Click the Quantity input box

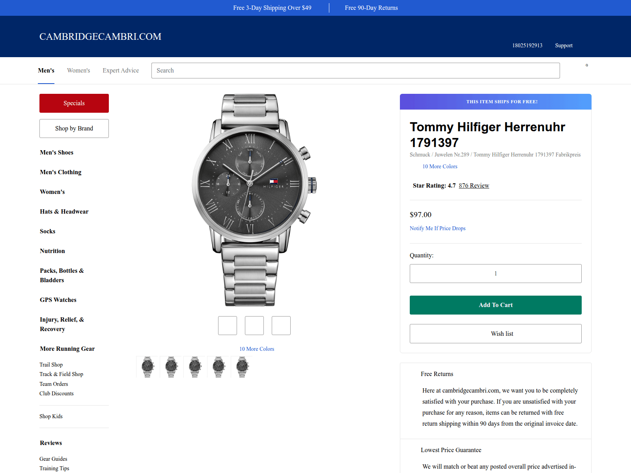496,274
